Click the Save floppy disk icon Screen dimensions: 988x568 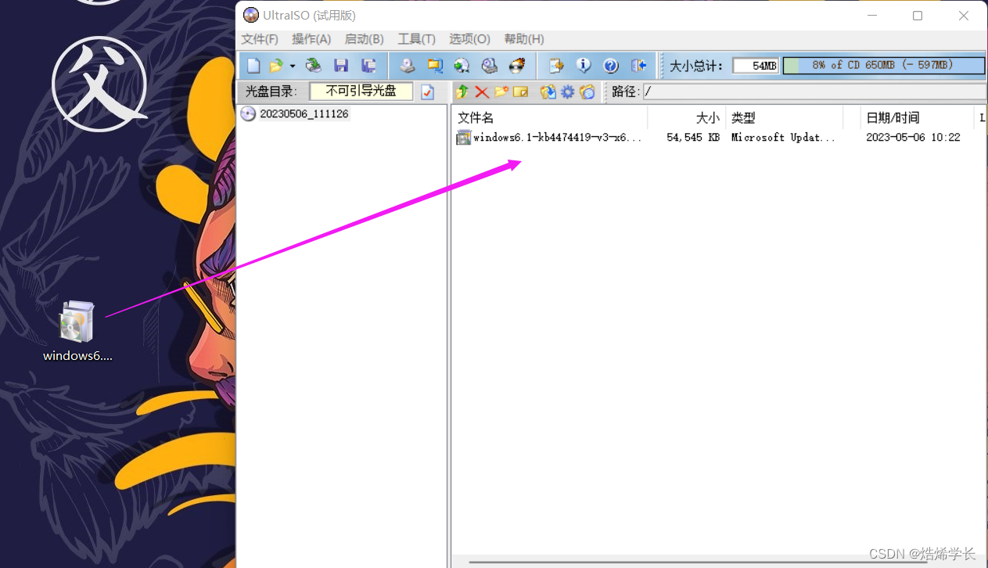point(341,66)
